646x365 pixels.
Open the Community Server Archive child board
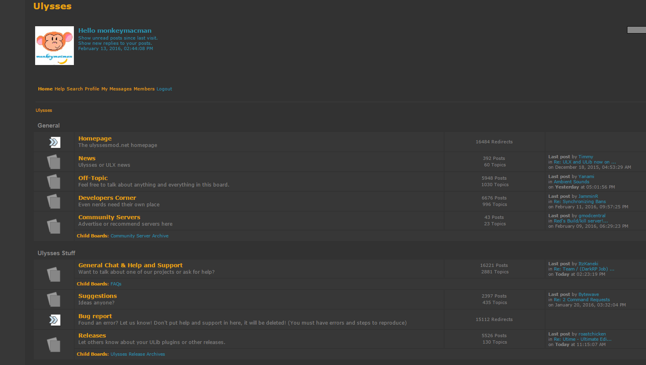coord(139,236)
